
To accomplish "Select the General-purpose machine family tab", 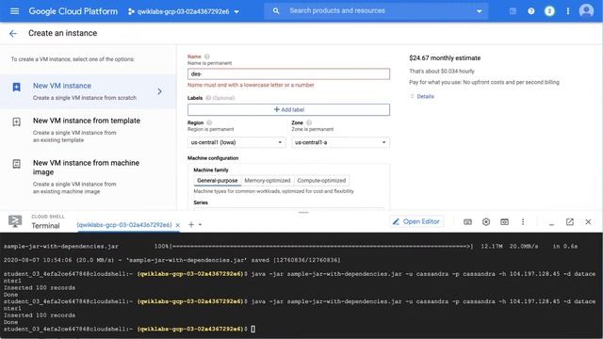I will [218, 180].
